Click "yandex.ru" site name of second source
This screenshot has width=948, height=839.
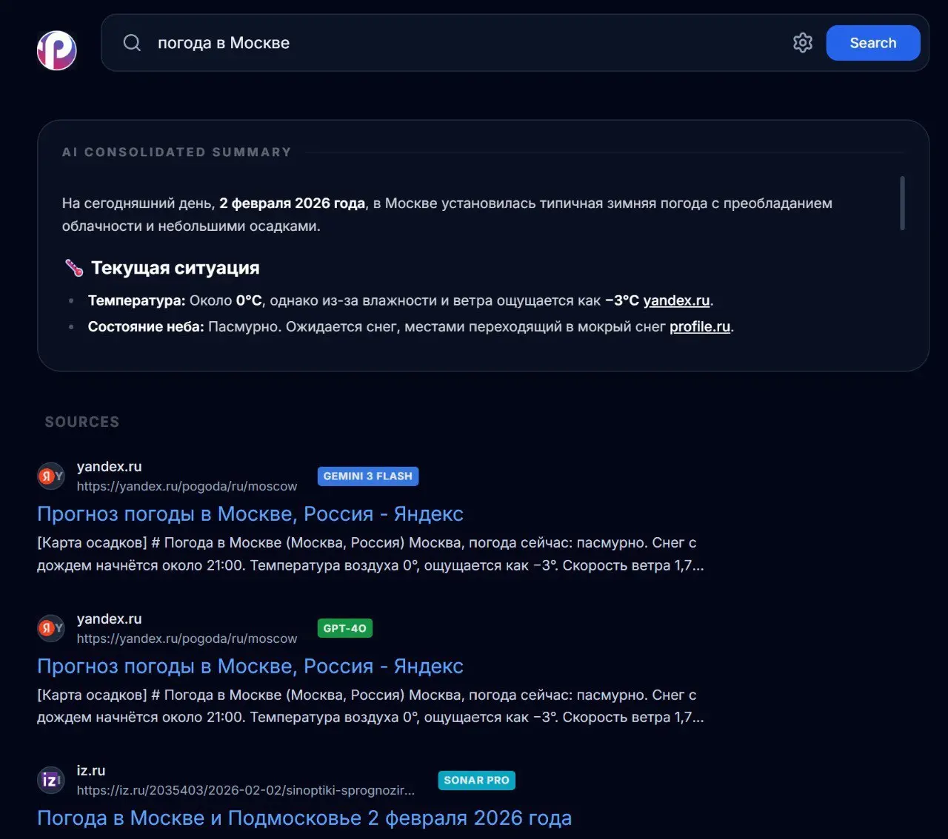(109, 619)
